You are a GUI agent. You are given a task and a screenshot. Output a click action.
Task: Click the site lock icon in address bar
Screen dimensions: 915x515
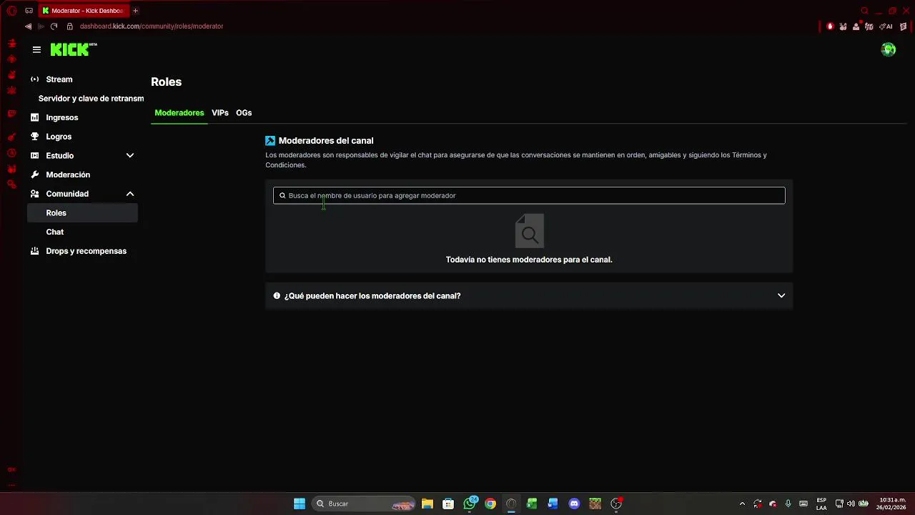tap(69, 26)
